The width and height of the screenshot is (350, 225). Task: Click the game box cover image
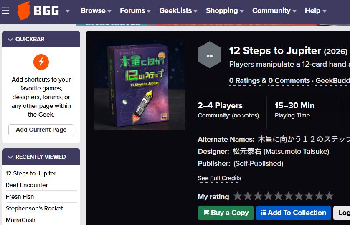click(x=139, y=85)
